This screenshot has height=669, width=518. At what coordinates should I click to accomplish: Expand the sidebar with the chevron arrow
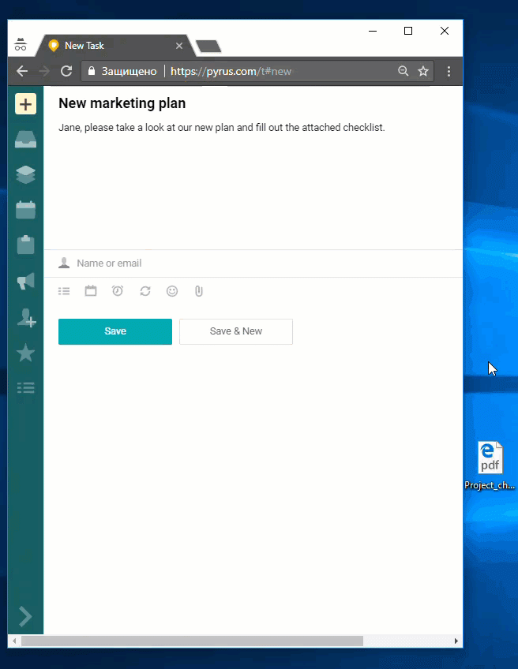tap(25, 616)
